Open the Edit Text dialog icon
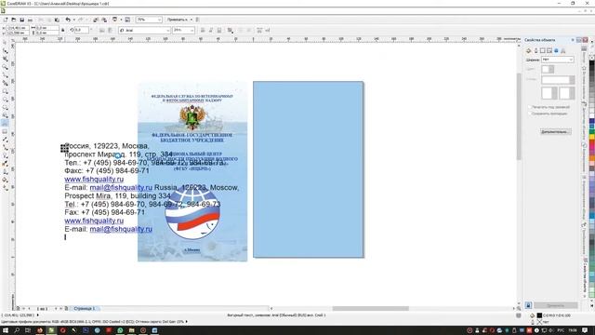The height and width of the screenshot is (335, 595). pyautogui.click(x=268, y=30)
